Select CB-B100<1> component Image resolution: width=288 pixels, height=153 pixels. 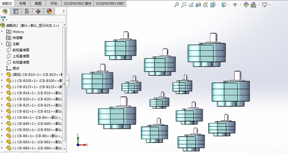tap(37, 81)
